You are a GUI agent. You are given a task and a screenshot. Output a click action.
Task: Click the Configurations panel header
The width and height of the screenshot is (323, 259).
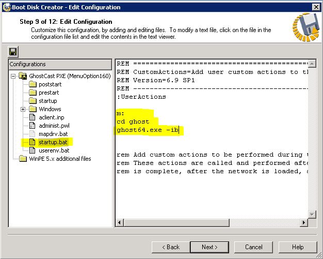60,65
